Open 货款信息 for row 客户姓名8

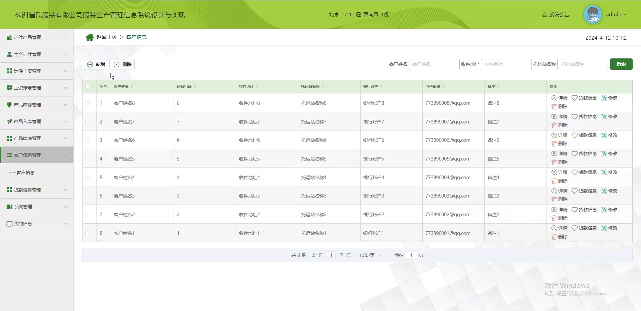(584, 98)
